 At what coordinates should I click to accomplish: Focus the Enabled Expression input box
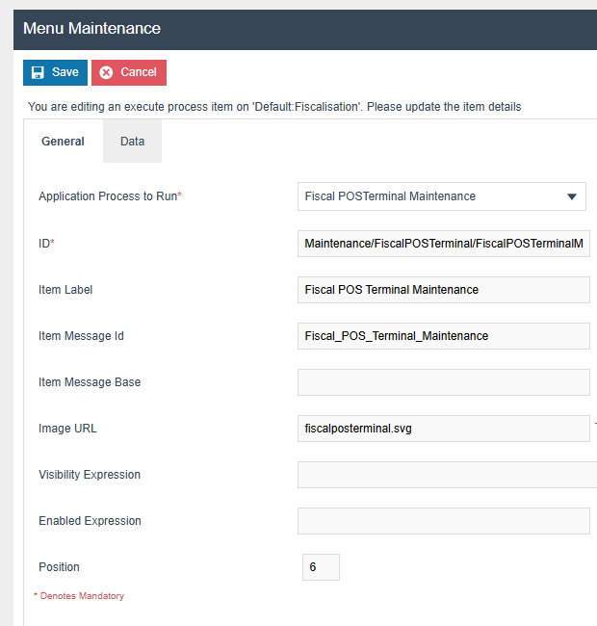[443, 521]
